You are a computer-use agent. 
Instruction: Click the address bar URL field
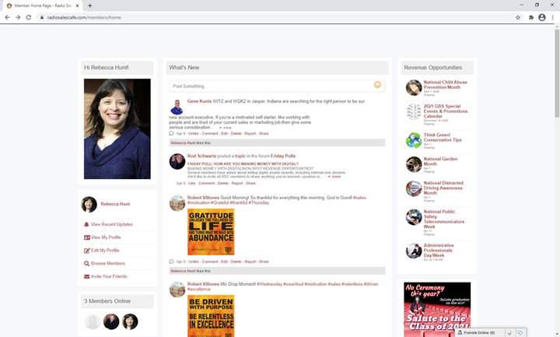click(278, 17)
